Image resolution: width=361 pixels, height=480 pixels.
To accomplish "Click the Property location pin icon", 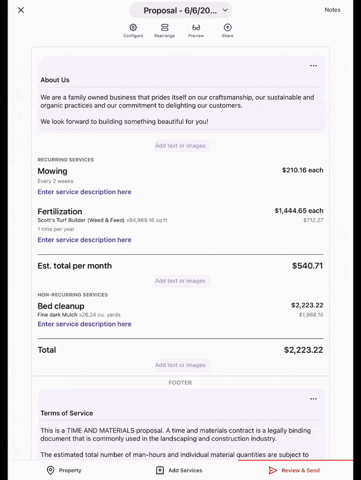I will click(x=50, y=470).
